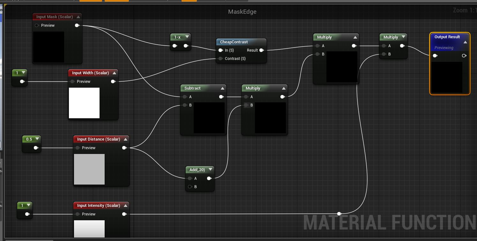The height and width of the screenshot is (241, 477).
Task: Select the Add(,20) node title
Action: coord(197,170)
